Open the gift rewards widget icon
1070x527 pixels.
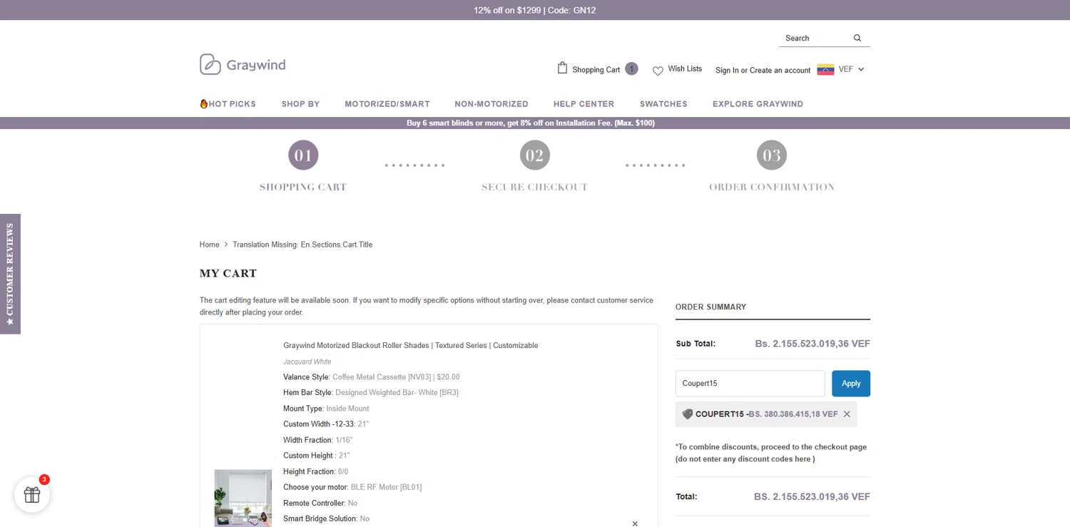coord(32,494)
